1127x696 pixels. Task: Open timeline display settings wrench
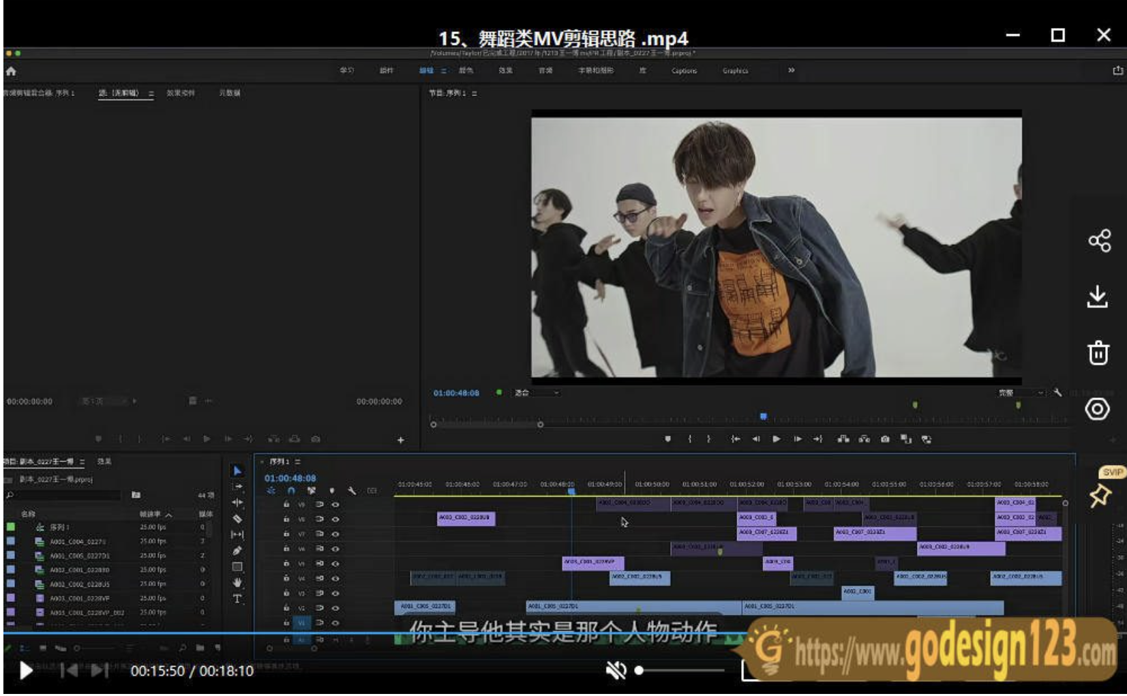(352, 491)
